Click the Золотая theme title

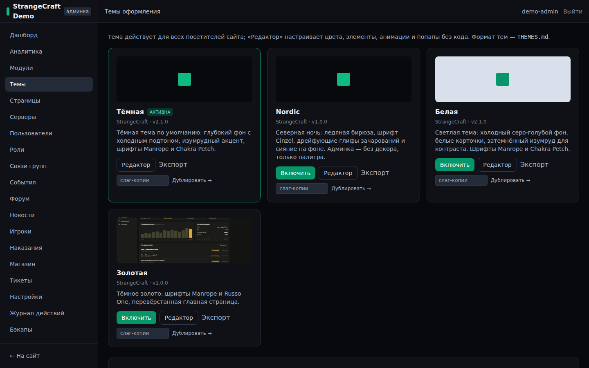tap(132, 273)
